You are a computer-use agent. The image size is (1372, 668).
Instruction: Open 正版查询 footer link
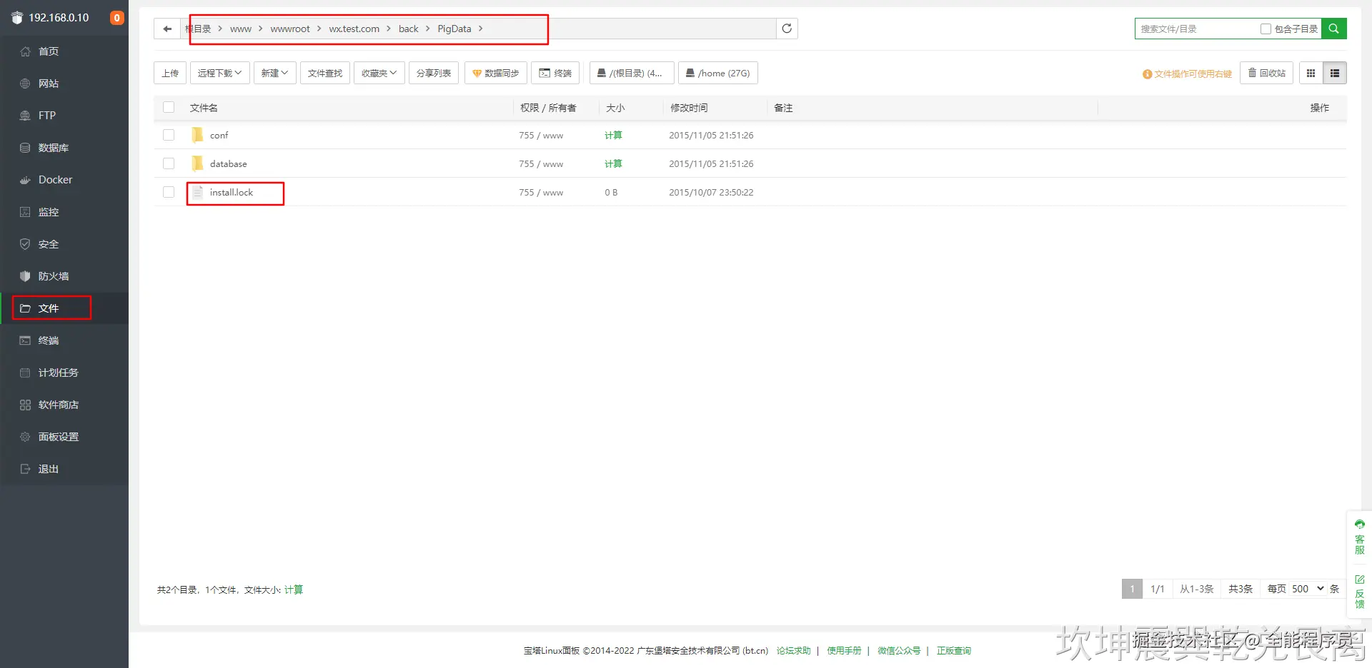[x=954, y=651]
